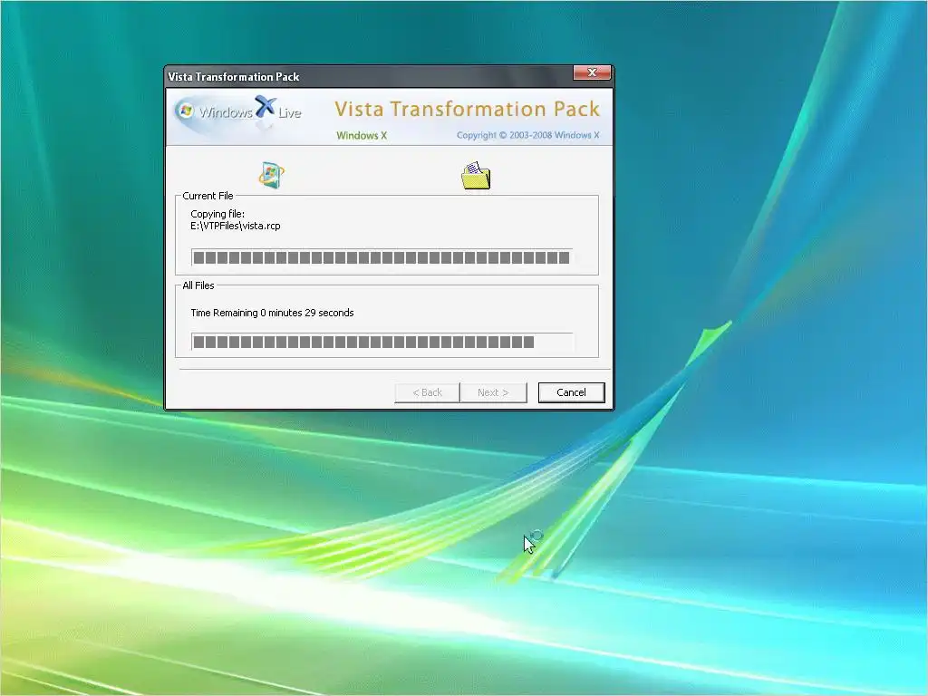
Task: Click the disabled < Back button
Action: [427, 392]
